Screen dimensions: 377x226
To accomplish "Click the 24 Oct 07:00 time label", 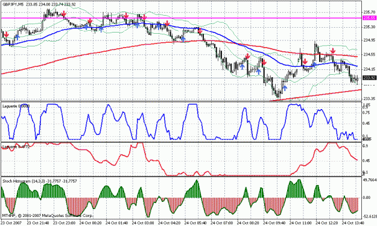I will [x=222, y=223].
